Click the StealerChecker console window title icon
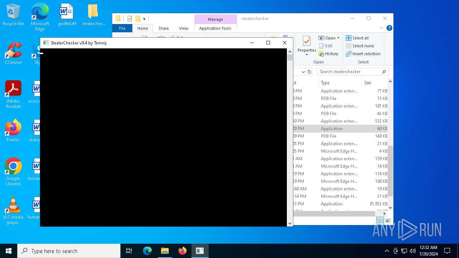This screenshot has width=459, height=258. point(46,43)
